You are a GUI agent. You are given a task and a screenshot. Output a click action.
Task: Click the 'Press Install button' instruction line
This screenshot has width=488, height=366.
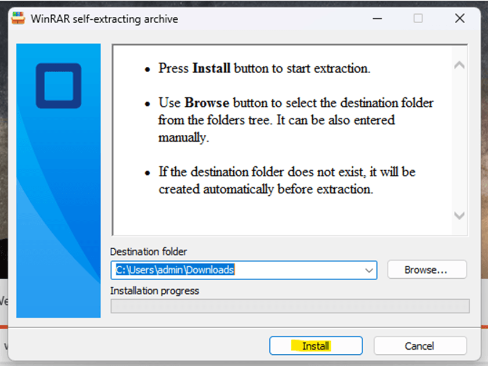pyautogui.click(x=264, y=68)
